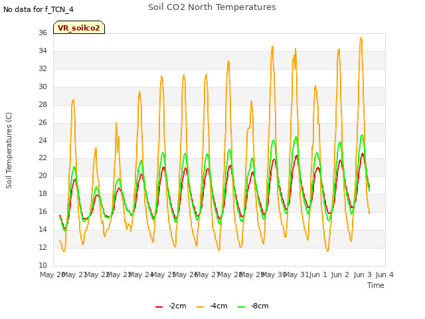Screen dimensions: 425x319
Task: Click the green -8cm legend swatch
Action: point(242,307)
